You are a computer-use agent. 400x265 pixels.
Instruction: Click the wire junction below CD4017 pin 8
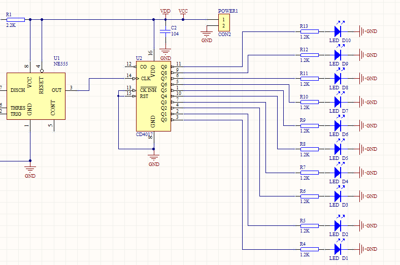pos(154,149)
